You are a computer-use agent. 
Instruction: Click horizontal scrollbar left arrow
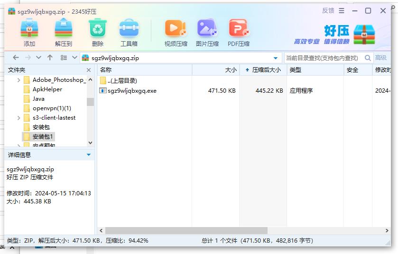click(101, 230)
